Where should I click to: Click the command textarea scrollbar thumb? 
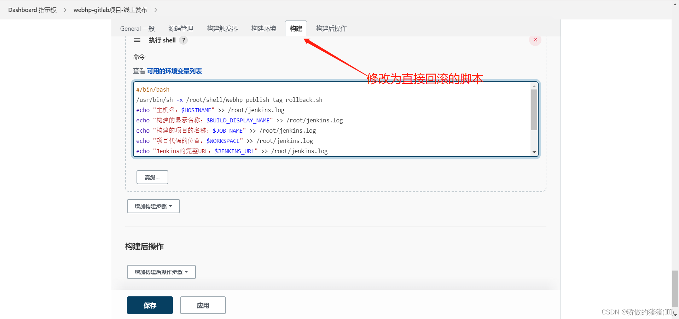point(534,110)
